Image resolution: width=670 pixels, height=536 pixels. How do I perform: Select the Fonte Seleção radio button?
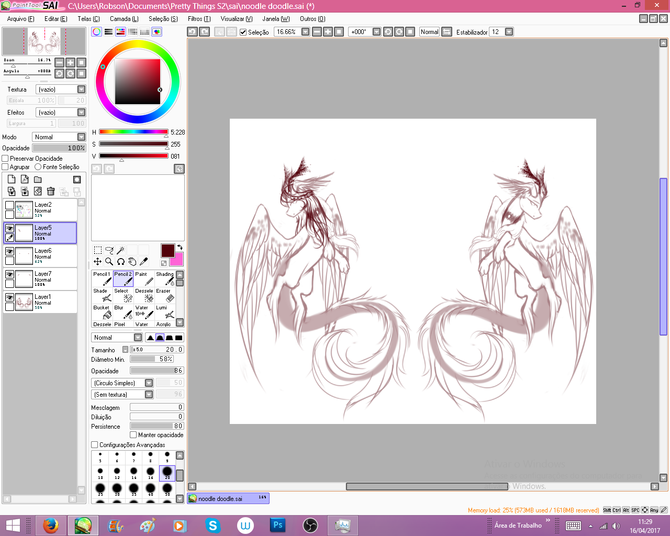pos(38,166)
